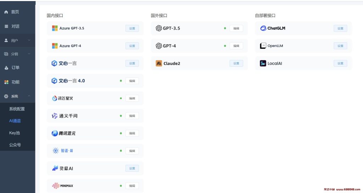
Task: Click the 用户 person icon
Action: pyautogui.click(x=6, y=40)
